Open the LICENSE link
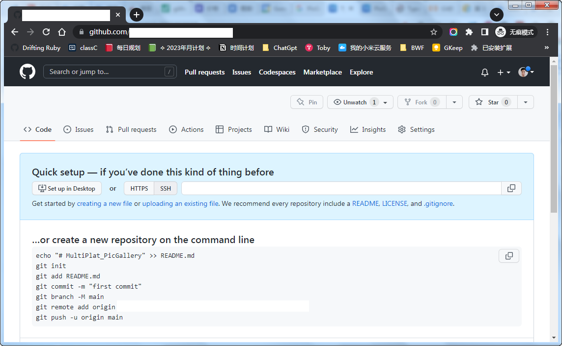Screen dimensions: 562x346 pyautogui.click(x=394, y=204)
